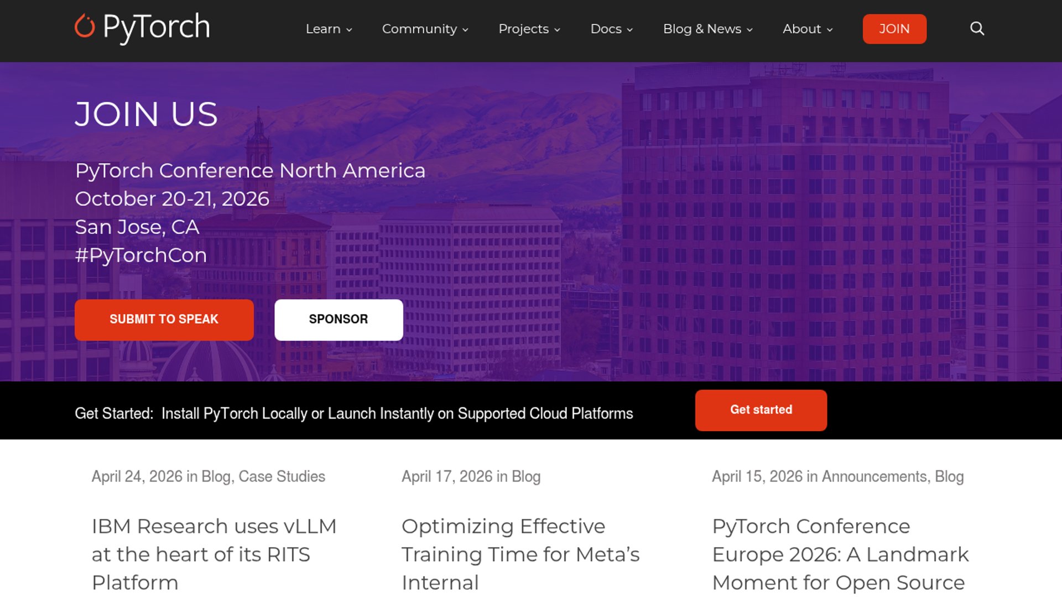Screen dimensions: 1062x597
Task: Click the PyTorch flame logo icon
Action: coord(85,26)
